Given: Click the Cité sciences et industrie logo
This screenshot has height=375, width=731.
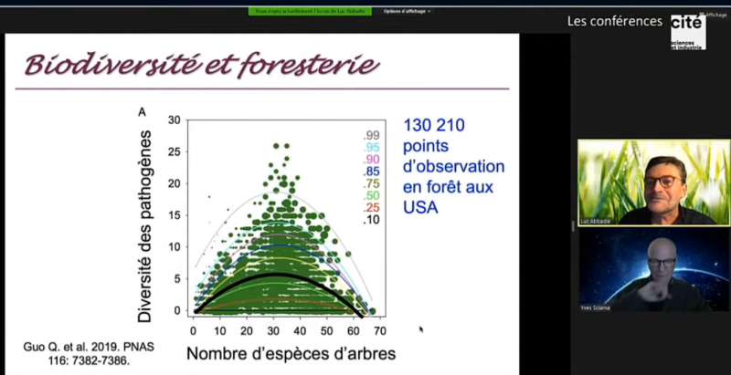Looking at the screenshot, I should click(x=688, y=32).
